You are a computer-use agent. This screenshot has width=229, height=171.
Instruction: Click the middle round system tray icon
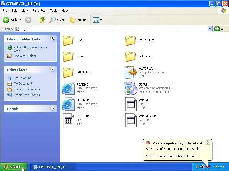coord(202,167)
